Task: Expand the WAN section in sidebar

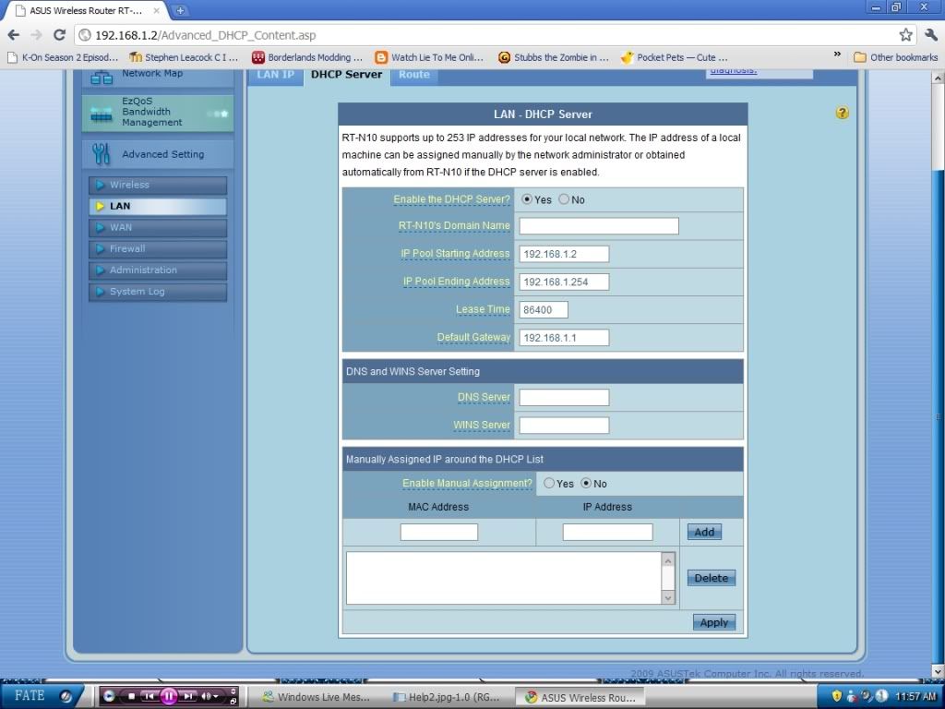Action: click(157, 227)
